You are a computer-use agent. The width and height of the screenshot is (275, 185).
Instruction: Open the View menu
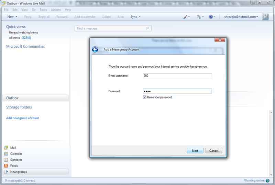[24, 10]
